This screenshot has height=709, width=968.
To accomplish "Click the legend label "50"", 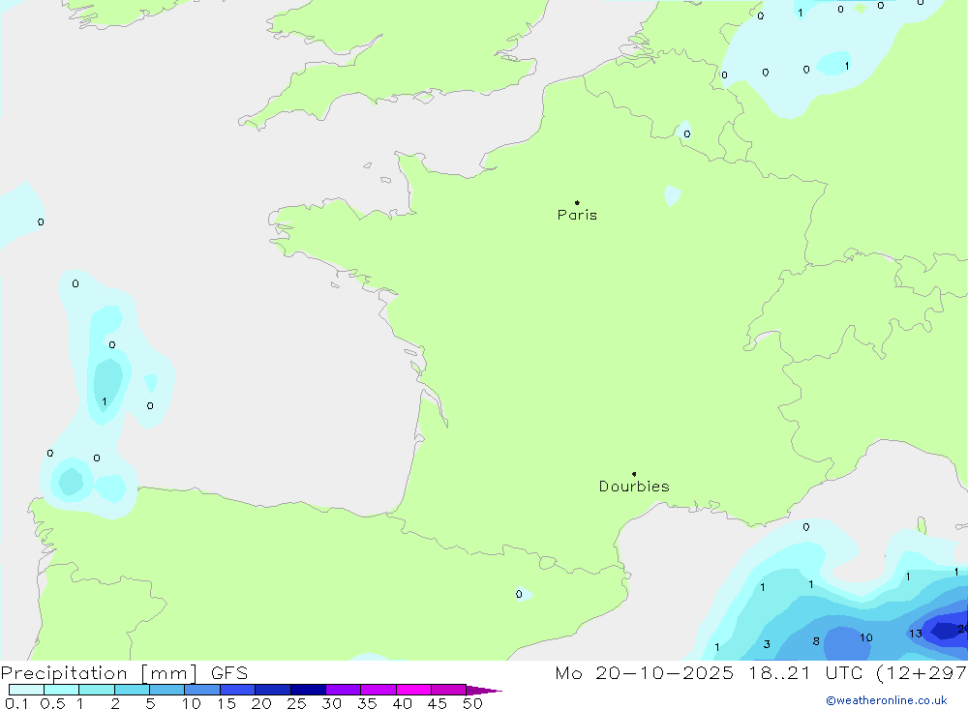I will [472, 703].
